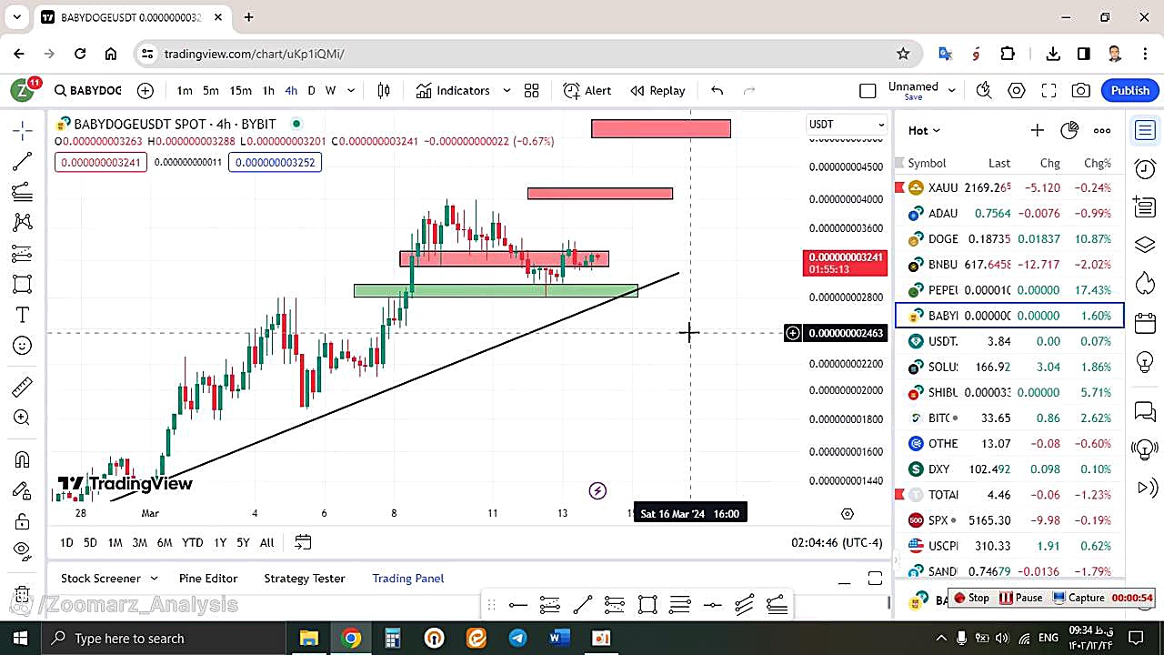Open the object tree layers icon
Screen dimensions: 1164x655
click(x=1145, y=246)
